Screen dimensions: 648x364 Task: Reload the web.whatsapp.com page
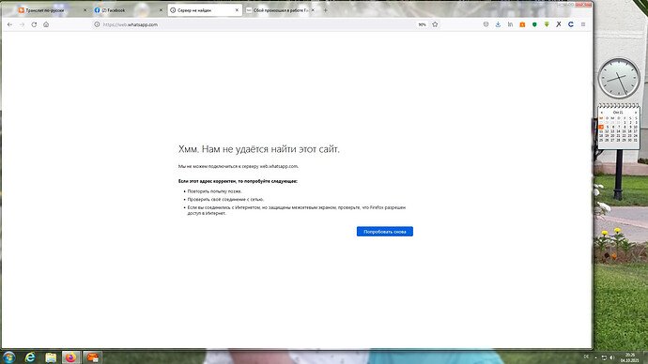point(34,24)
